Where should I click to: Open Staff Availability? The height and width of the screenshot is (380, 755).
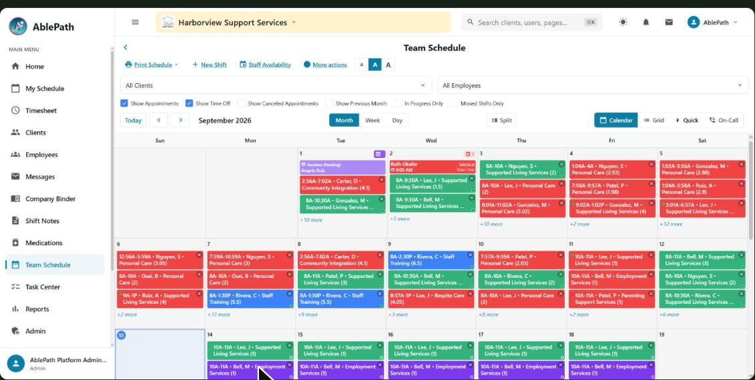pyautogui.click(x=265, y=65)
